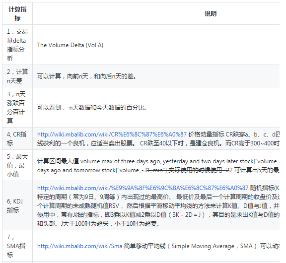The width and height of the screenshot is (286, 263).
Task: Click the 向前n天和向后n天的差 description
Action: pyautogui.click(x=86, y=76)
